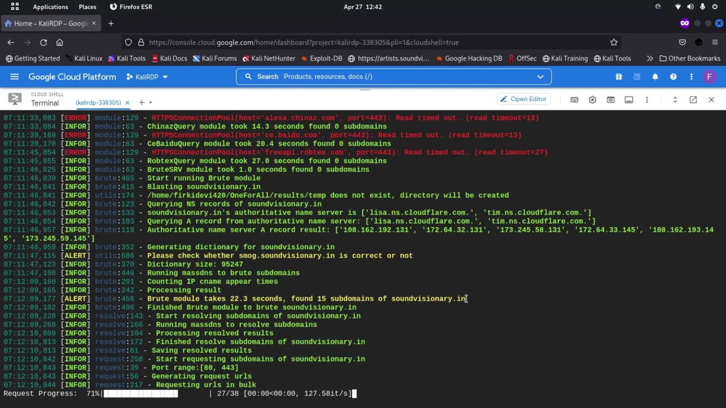Open the purple F account avatar
The height and width of the screenshot is (408, 726).
(710, 76)
